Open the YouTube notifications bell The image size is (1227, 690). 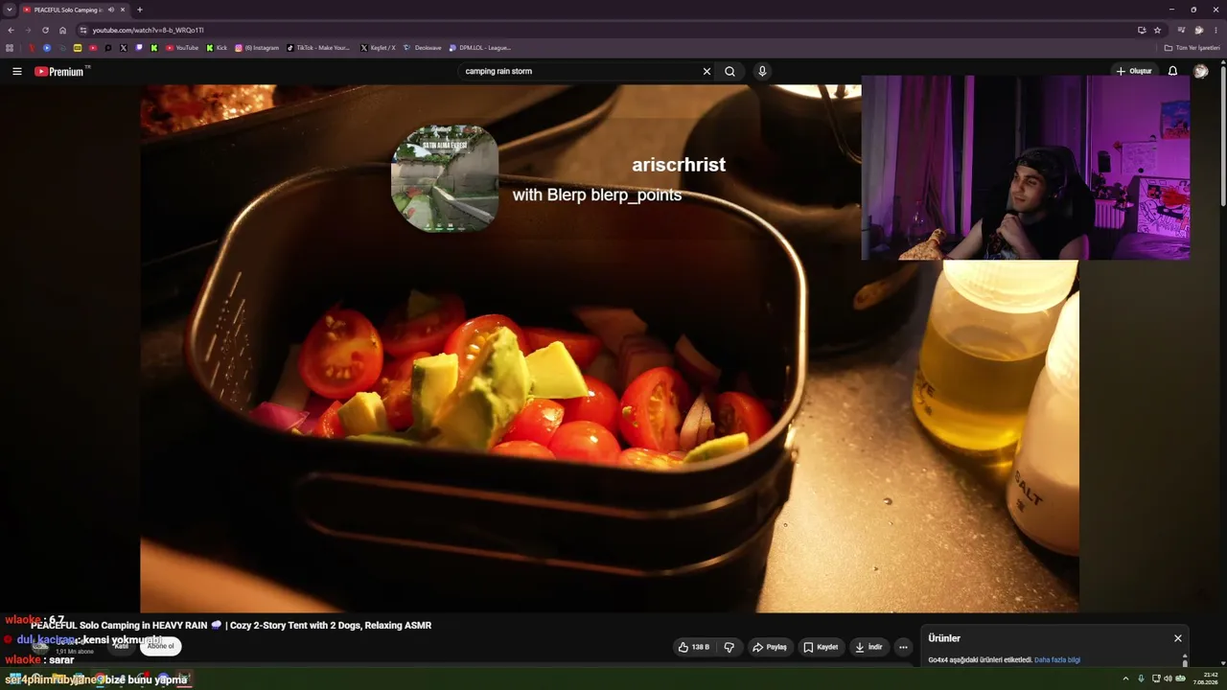(1172, 71)
